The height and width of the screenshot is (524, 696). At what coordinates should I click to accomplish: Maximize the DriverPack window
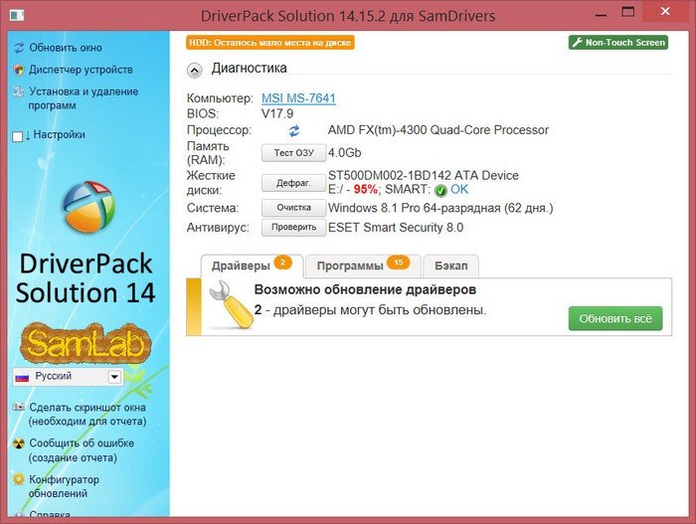point(627,12)
